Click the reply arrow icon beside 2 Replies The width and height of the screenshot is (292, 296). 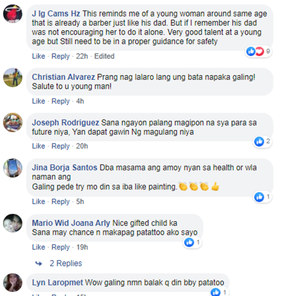coord(39,264)
